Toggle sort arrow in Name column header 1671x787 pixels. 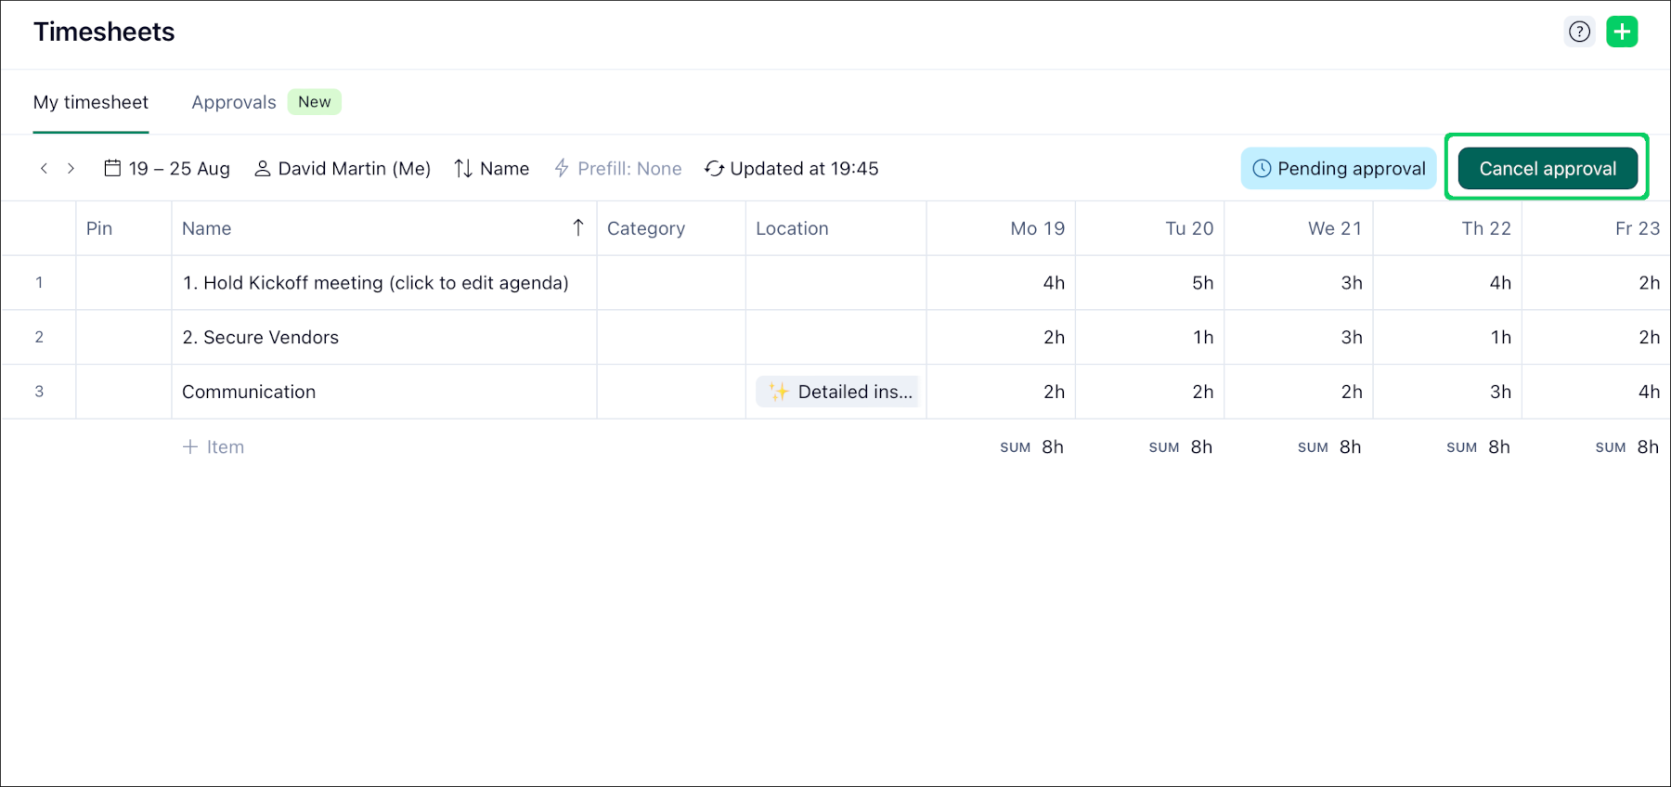[577, 227]
